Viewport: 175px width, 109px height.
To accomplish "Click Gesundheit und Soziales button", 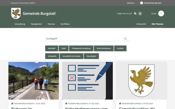I will click(x=71, y=56).
